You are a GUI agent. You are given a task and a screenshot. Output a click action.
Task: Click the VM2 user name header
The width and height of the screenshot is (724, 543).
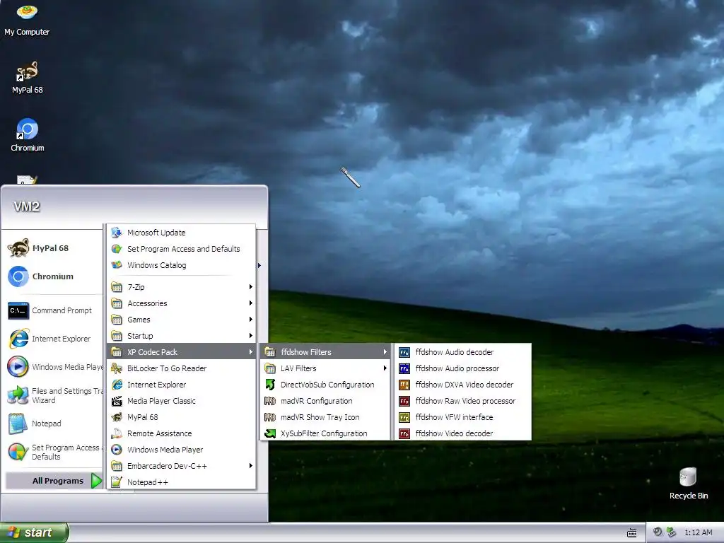click(x=27, y=206)
